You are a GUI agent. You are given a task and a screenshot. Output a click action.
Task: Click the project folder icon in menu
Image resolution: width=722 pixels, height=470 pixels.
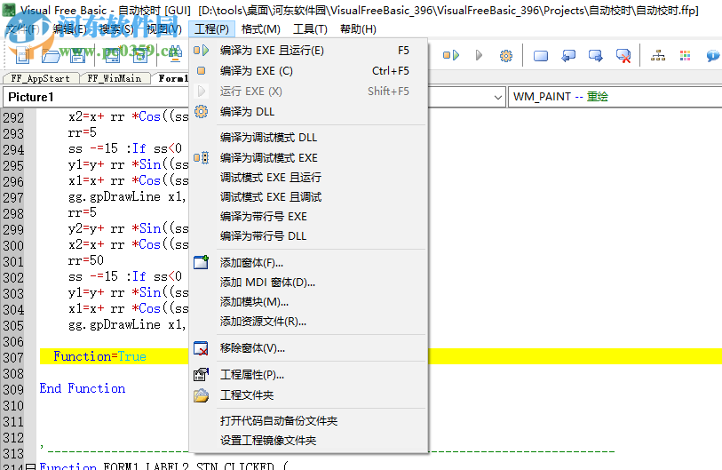202,395
